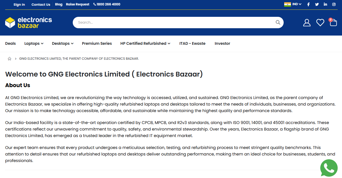The image size is (342, 178).
Task: Click the About Us heading
Action: (18, 85)
